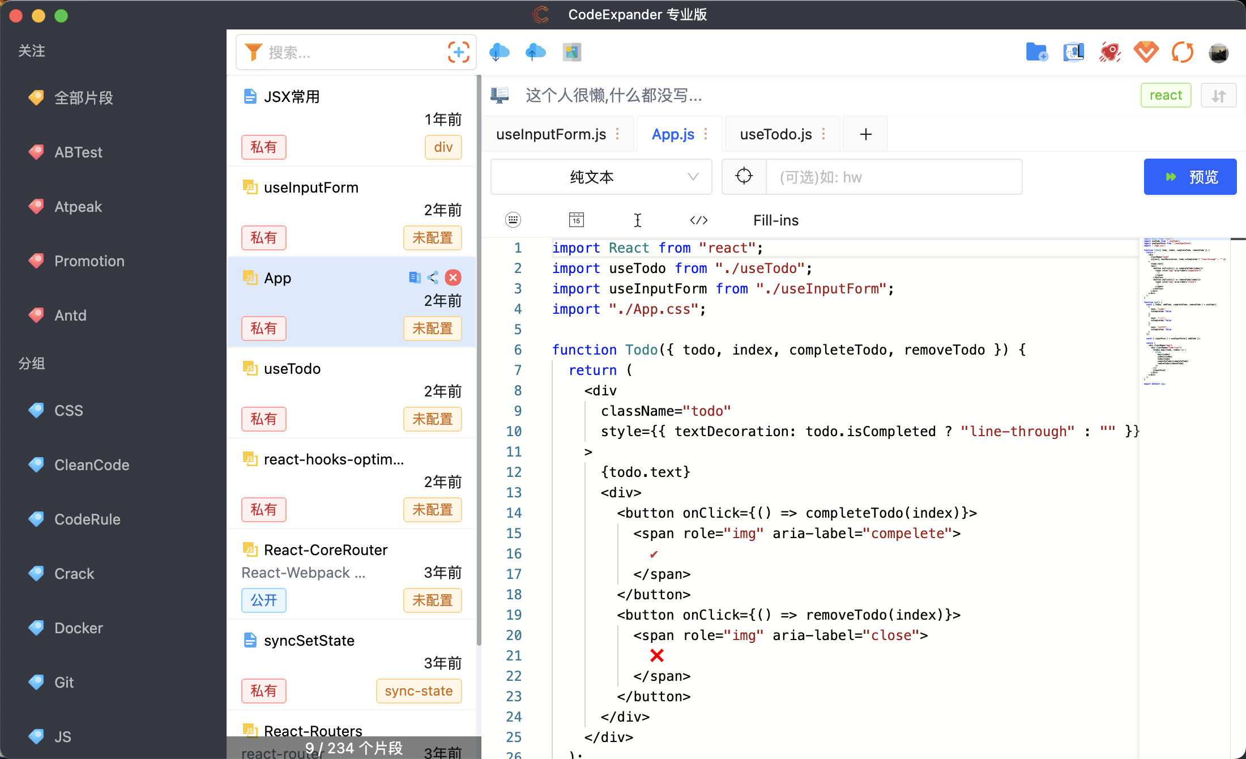Switch to the useInputForm.js tab
The height and width of the screenshot is (759, 1246).
(551, 134)
